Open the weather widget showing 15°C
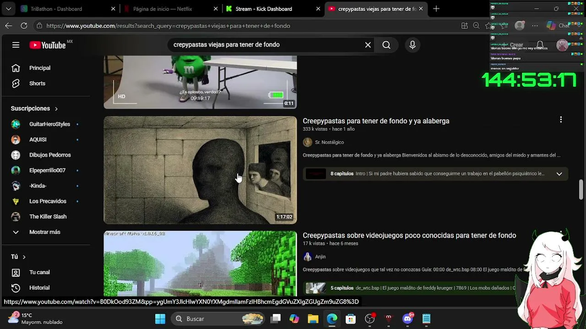Viewport: 586px width, 329px height. (36, 318)
